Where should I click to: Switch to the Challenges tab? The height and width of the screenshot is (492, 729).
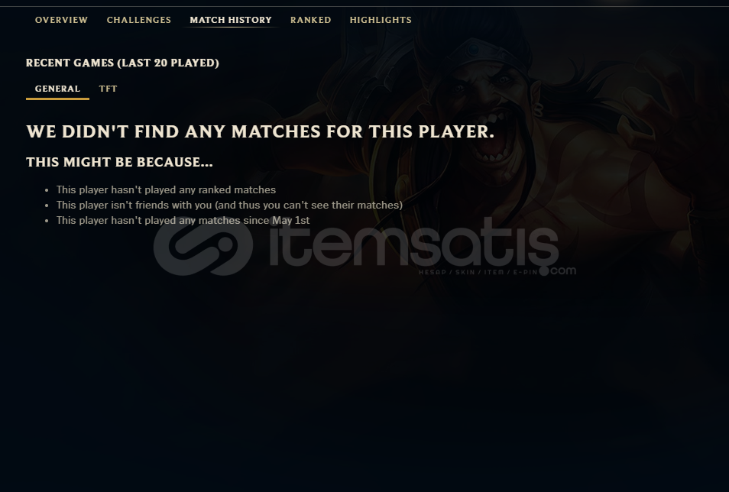(138, 20)
